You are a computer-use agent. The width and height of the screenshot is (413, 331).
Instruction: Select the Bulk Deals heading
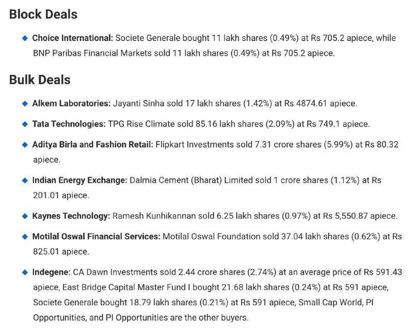pos(40,80)
